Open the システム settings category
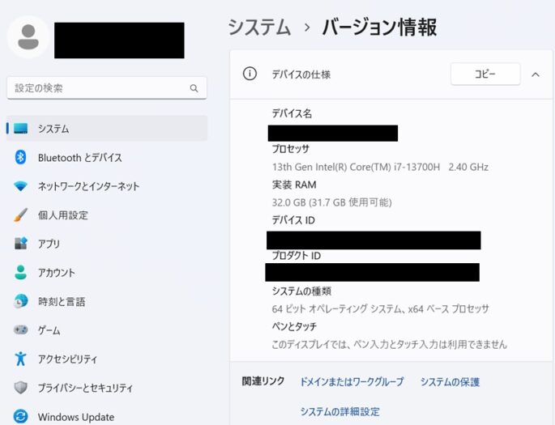555x425 pixels. click(107, 129)
